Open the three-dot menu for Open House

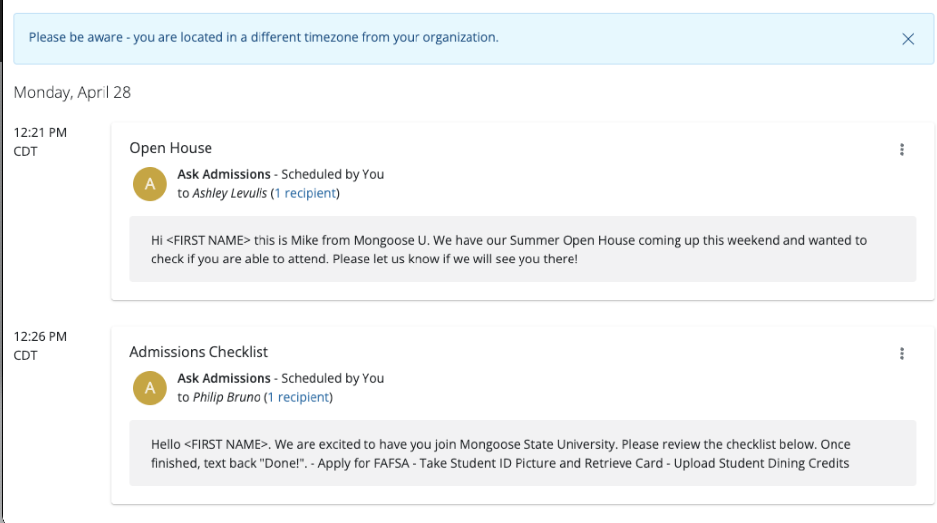pos(902,150)
